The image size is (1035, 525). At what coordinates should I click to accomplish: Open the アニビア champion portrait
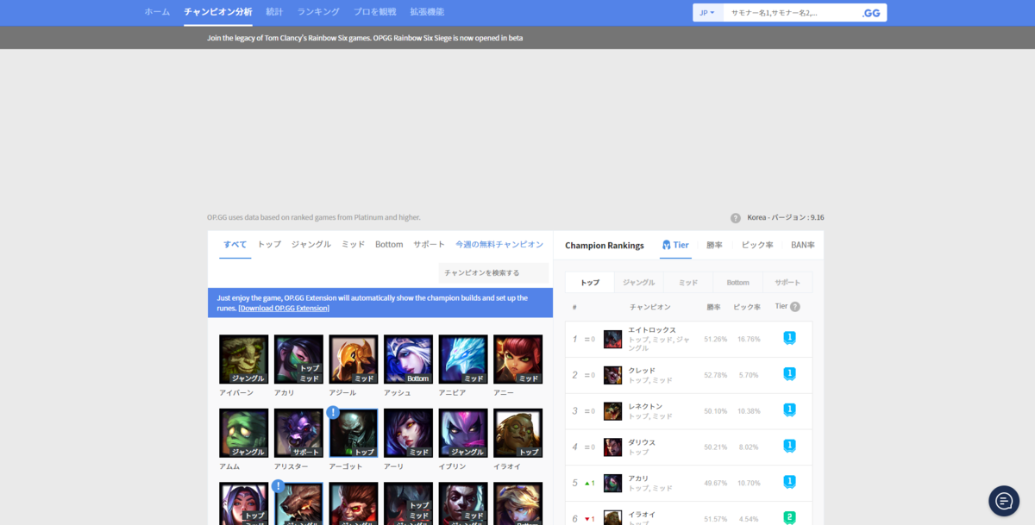(x=463, y=359)
